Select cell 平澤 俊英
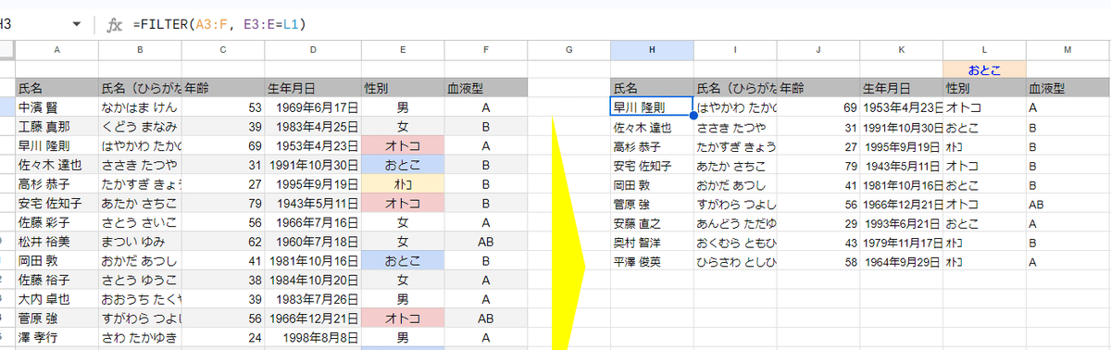Image resolution: width=1111 pixels, height=350 pixels. pyautogui.click(x=652, y=262)
